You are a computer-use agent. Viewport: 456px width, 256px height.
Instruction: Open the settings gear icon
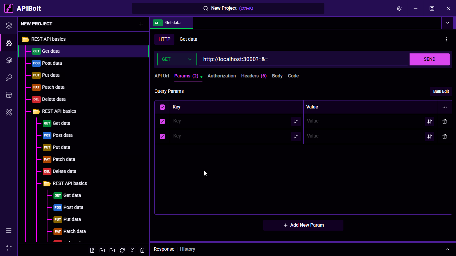coord(399,8)
